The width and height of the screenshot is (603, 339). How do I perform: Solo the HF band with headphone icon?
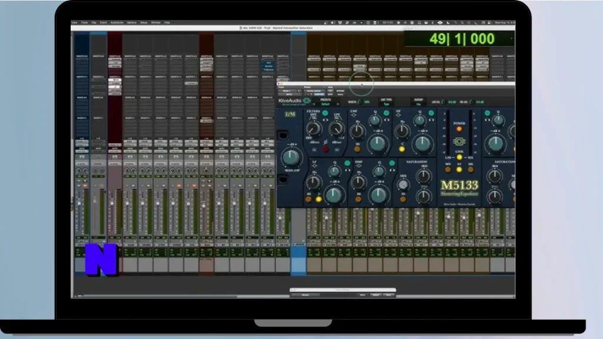(431, 120)
